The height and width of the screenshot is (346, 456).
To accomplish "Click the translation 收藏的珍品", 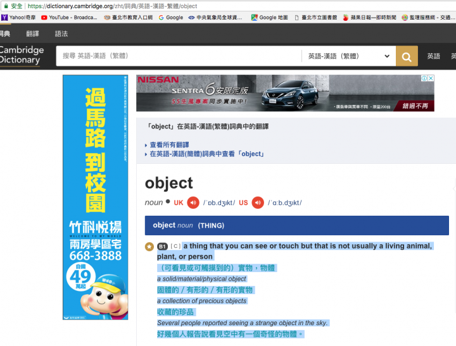I will [x=175, y=312].
